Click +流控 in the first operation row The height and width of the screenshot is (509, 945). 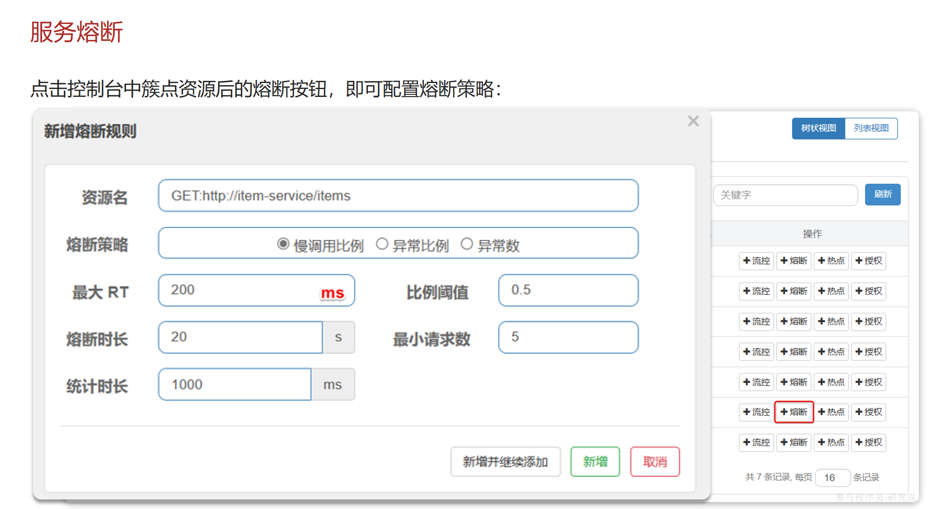756,261
